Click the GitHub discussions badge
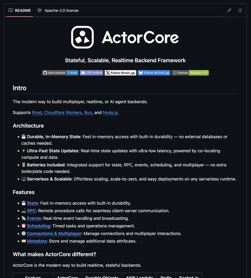The width and height of the screenshot is (251, 278). [60, 73]
